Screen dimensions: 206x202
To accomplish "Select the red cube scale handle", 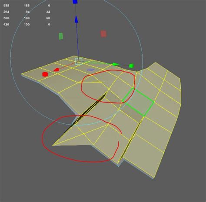I will [45, 74].
